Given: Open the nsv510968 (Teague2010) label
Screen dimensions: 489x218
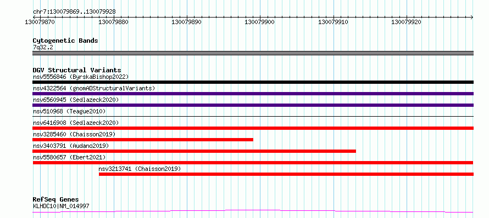Looking at the screenshot, I should click(69, 111).
